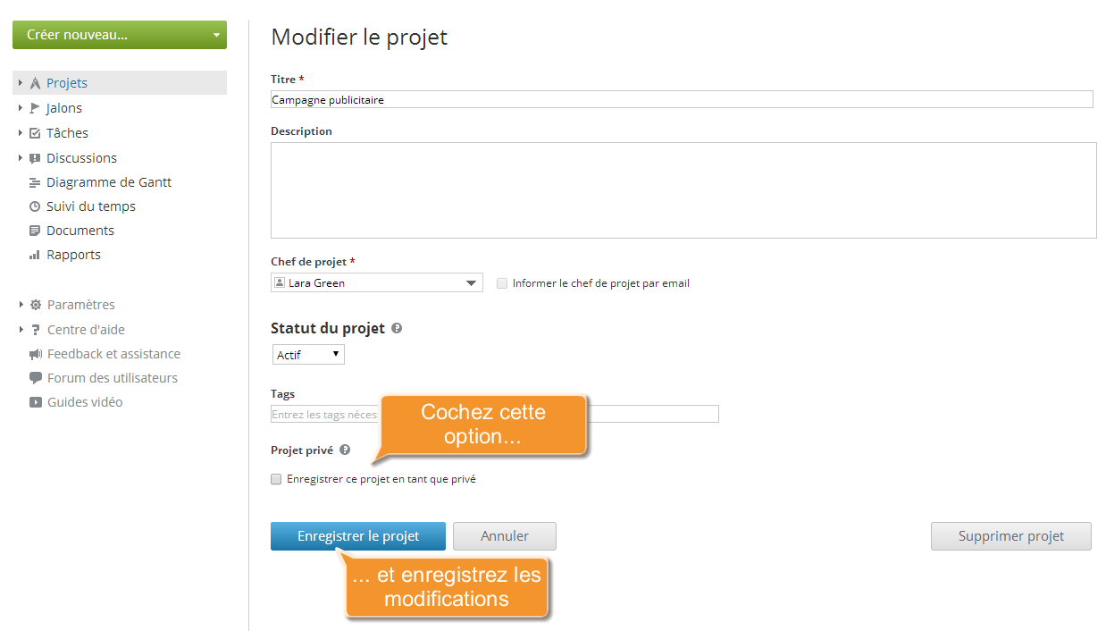Open Paramètres in the sidebar
This screenshot has width=1106, height=631.
(81, 305)
